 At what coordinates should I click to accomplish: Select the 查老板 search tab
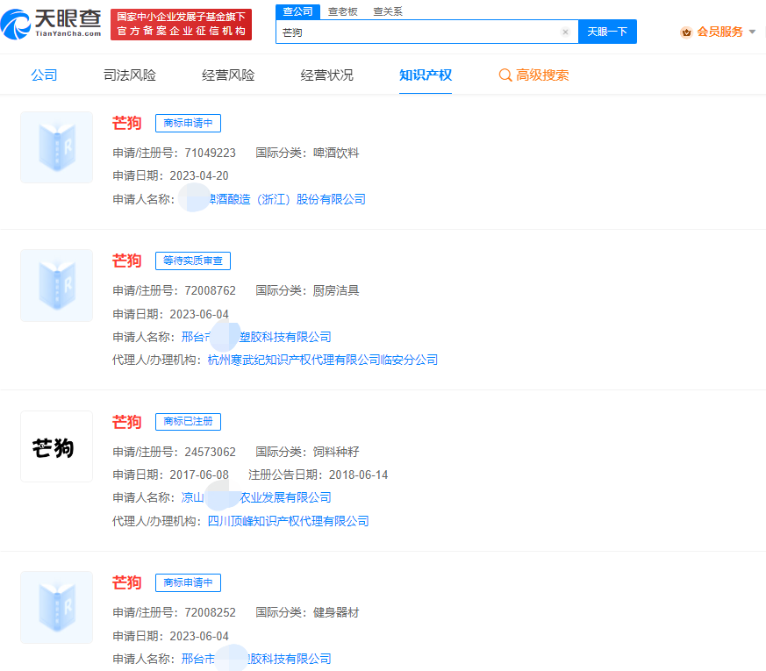[342, 11]
